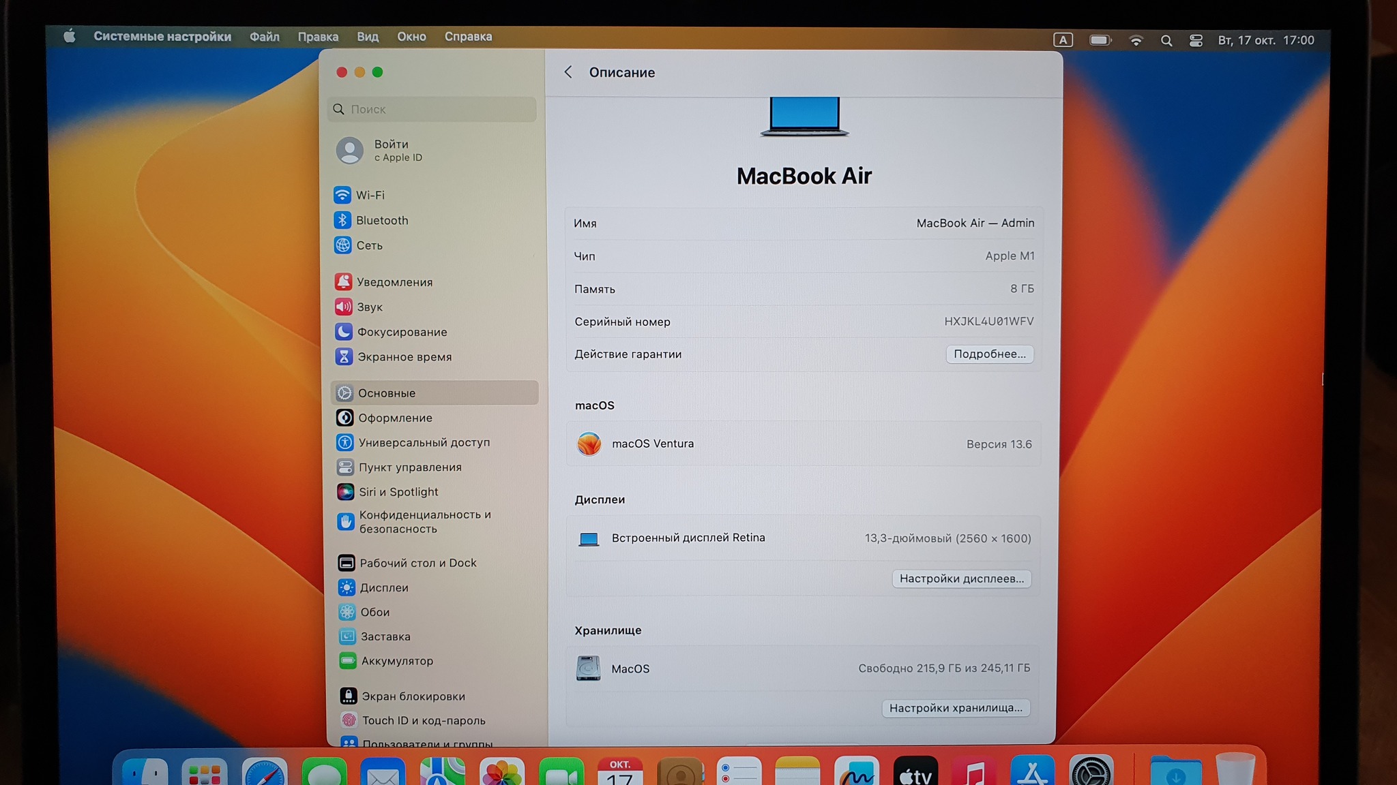Open Siri и Spotlight settings

coord(398,492)
